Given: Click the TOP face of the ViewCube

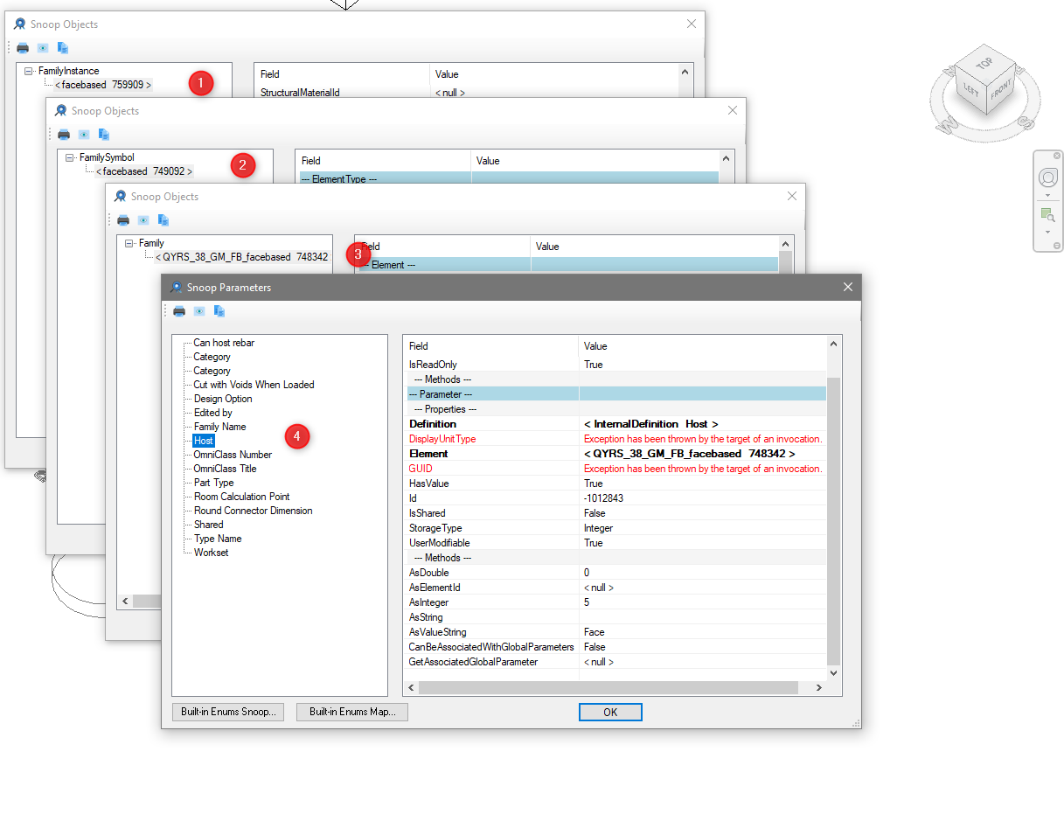Looking at the screenshot, I should (985, 64).
